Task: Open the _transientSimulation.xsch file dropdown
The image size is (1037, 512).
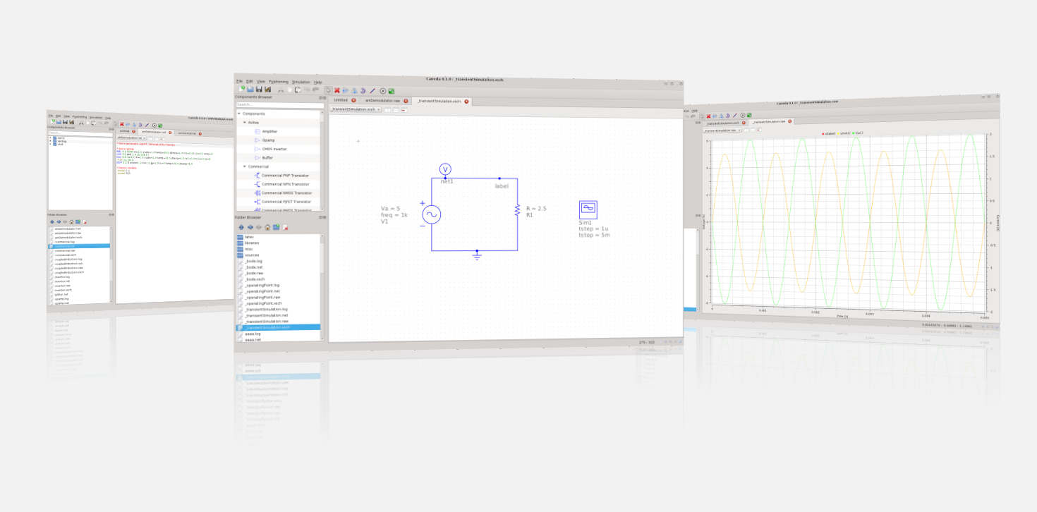Action: click(355, 109)
